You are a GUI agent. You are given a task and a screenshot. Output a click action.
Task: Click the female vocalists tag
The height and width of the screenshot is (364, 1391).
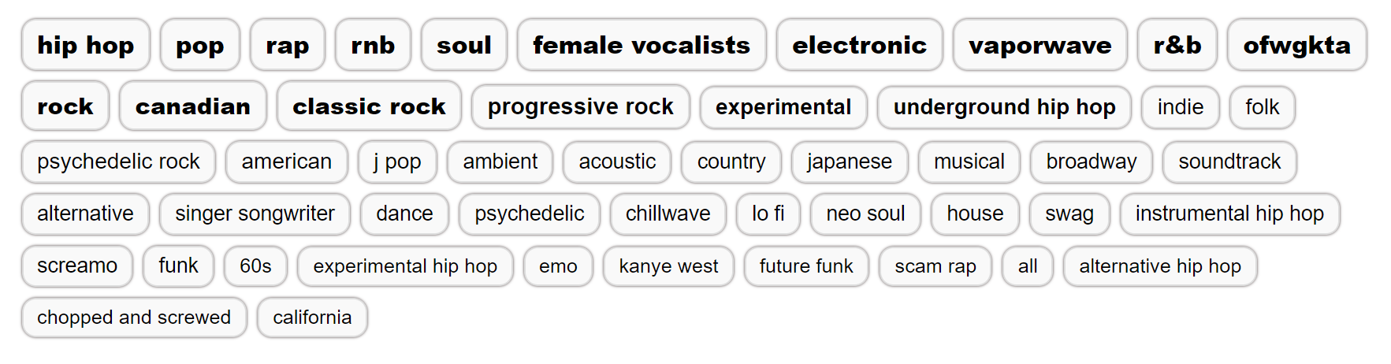tap(642, 45)
